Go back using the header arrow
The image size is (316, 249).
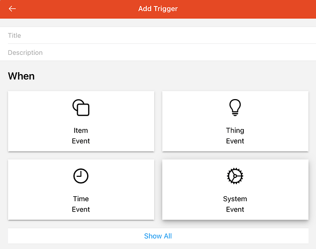point(12,9)
